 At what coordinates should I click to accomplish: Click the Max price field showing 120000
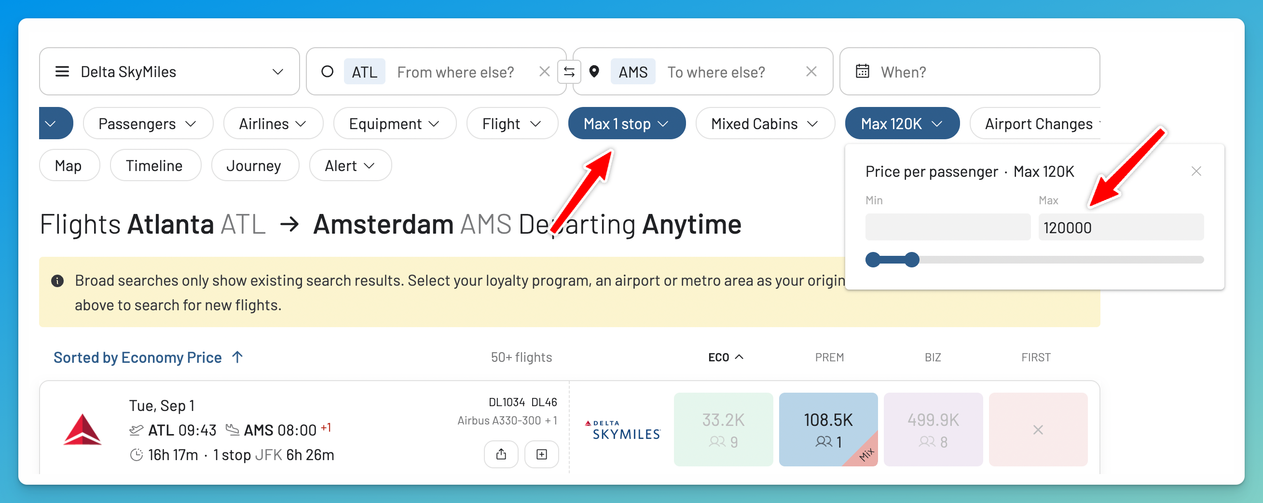(1121, 227)
